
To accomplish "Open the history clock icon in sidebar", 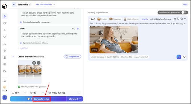I will click(x=5, y=23).
